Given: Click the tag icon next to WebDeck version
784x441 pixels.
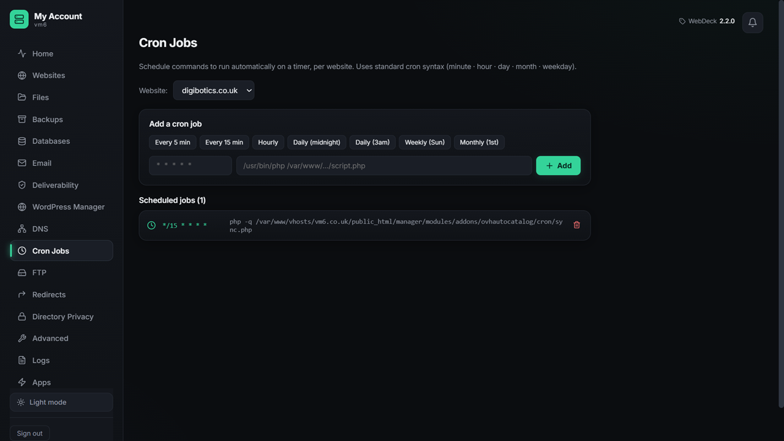Looking at the screenshot, I should [x=682, y=21].
